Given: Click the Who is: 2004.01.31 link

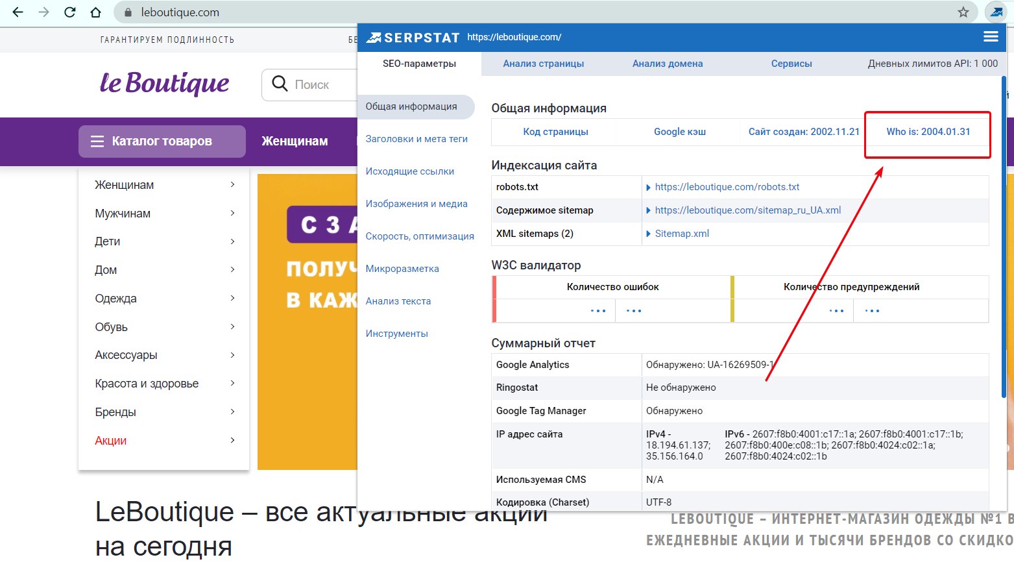Looking at the screenshot, I should tap(928, 132).
